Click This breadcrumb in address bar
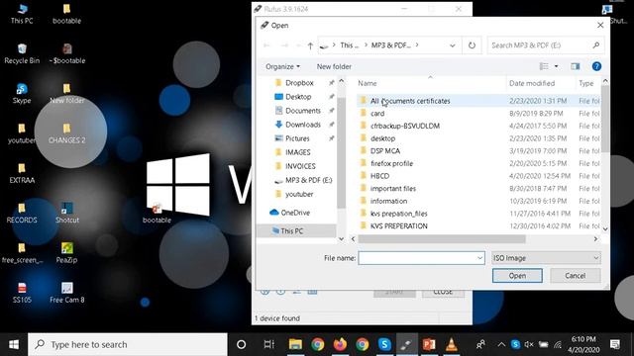 click(349, 45)
